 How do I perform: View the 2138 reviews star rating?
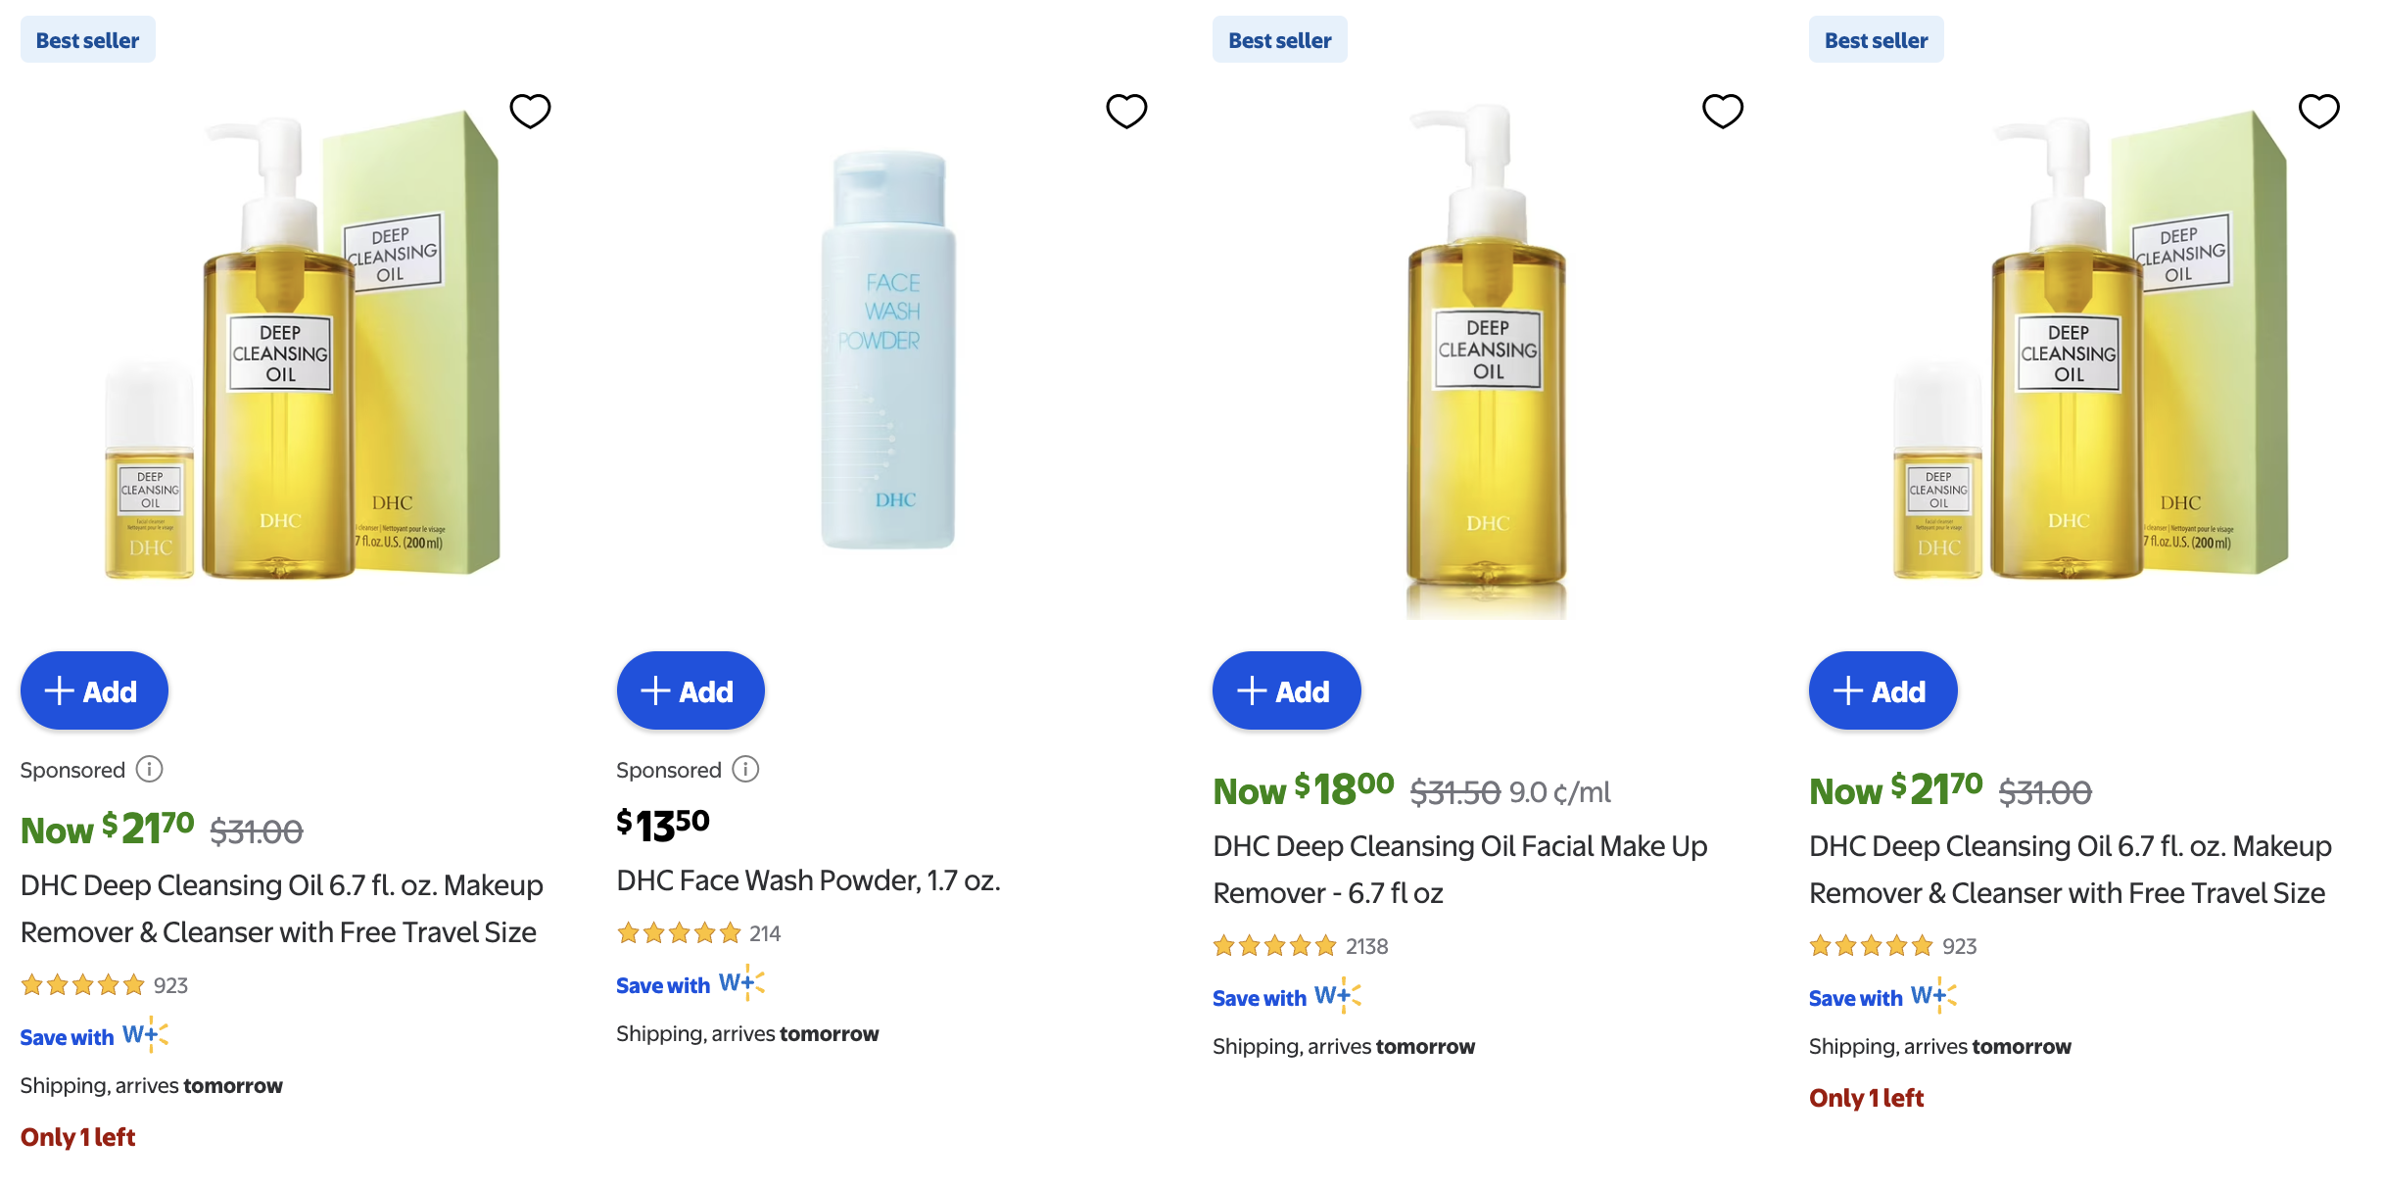(1274, 946)
